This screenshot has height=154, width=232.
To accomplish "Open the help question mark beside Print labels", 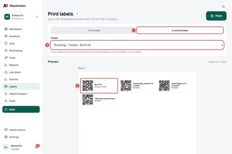I will [x=77, y=14].
